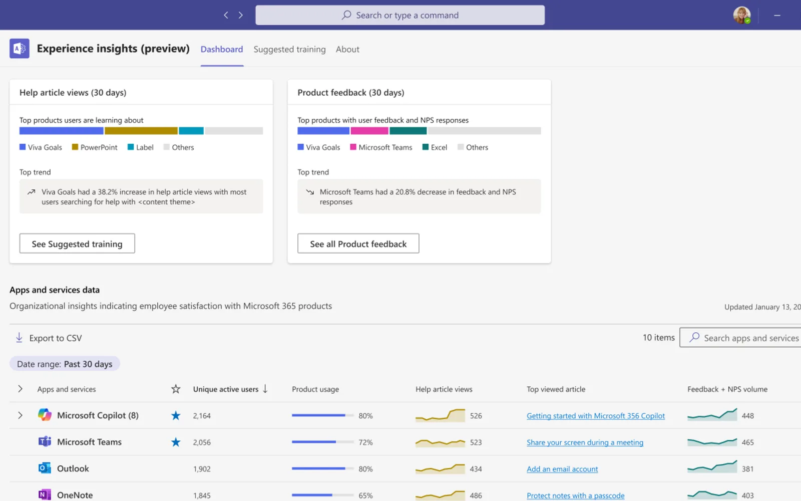Screen dimensions: 801x501
Task: Click the Product usage bar for Outlook
Action: (x=323, y=468)
